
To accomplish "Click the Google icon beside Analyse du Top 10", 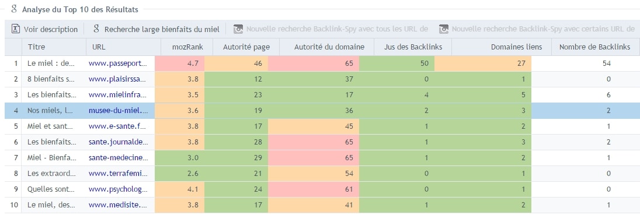I will 14,9.
